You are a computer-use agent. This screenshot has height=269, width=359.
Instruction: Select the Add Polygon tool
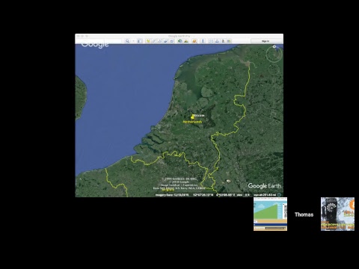pyautogui.click(x=154, y=41)
